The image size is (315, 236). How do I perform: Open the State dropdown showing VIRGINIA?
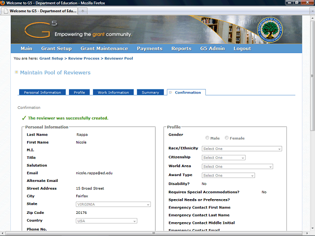tap(113, 204)
